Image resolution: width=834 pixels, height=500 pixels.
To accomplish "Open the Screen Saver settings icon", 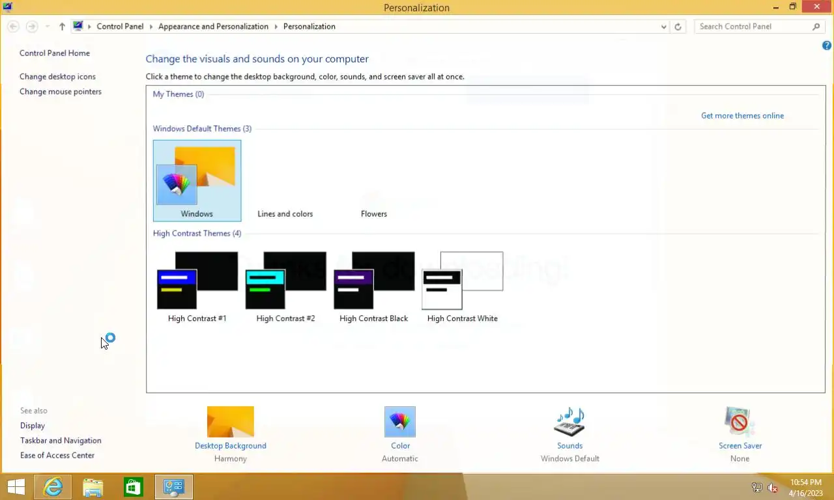I will (x=740, y=422).
